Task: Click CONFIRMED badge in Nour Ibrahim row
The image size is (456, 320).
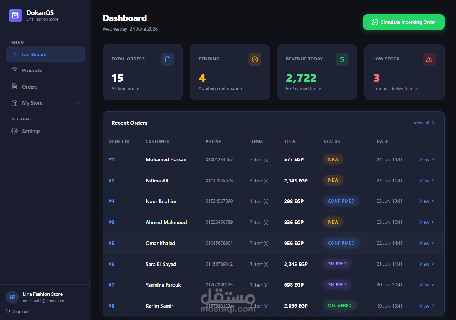Action: [x=341, y=201]
